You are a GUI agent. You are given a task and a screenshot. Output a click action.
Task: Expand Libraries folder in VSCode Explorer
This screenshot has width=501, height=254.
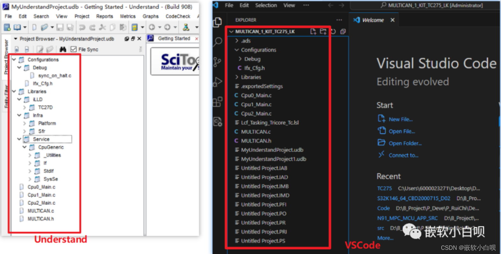(x=237, y=77)
